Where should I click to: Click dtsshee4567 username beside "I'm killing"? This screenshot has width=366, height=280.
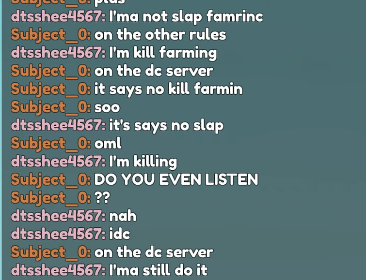[58, 162]
